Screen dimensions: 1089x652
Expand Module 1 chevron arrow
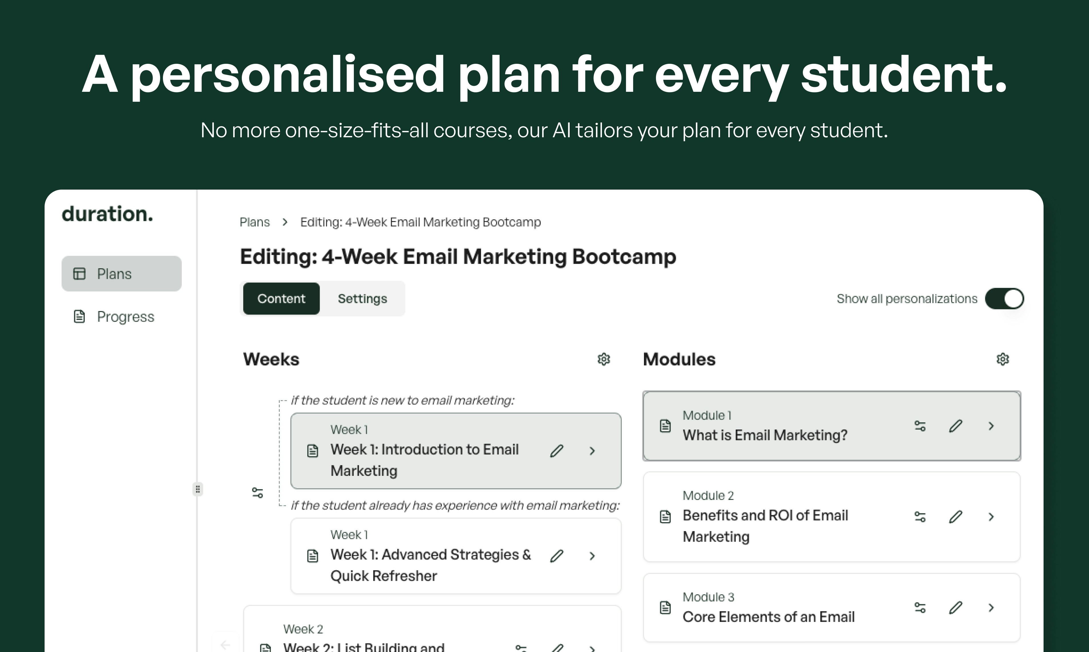click(x=991, y=426)
